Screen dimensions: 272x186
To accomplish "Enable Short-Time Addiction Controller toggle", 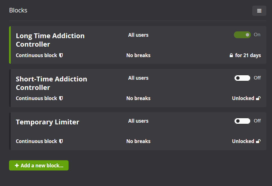I will 242,78.
